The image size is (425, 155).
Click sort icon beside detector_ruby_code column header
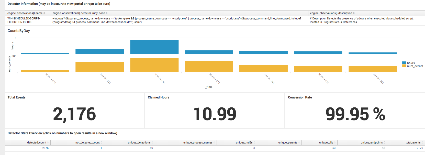tap(107, 13)
